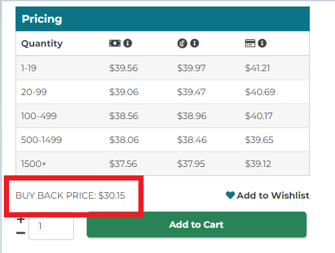The image size is (335, 253).
Task: Focus the quantity input field
Action: [x=51, y=226]
